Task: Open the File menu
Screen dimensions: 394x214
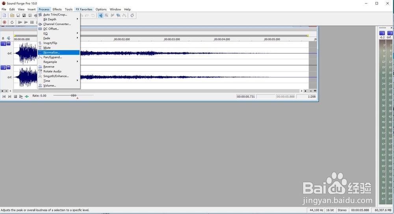Action: tap(4, 9)
